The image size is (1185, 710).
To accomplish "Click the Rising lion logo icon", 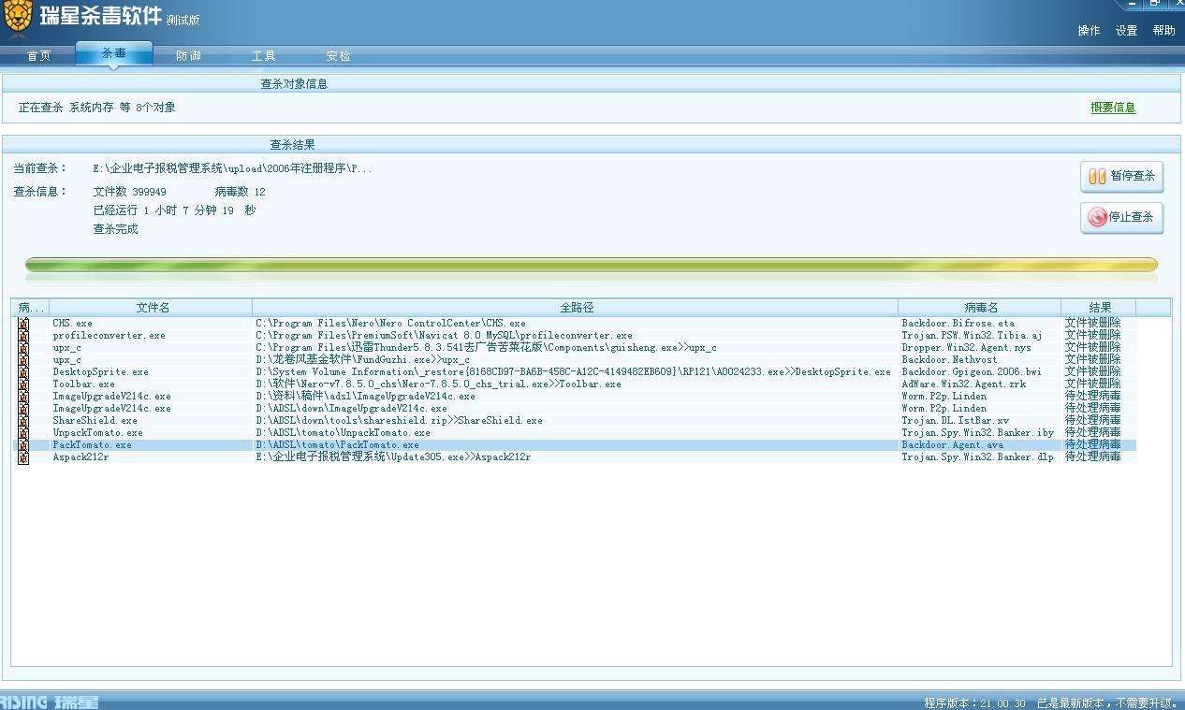I will (19, 15).
